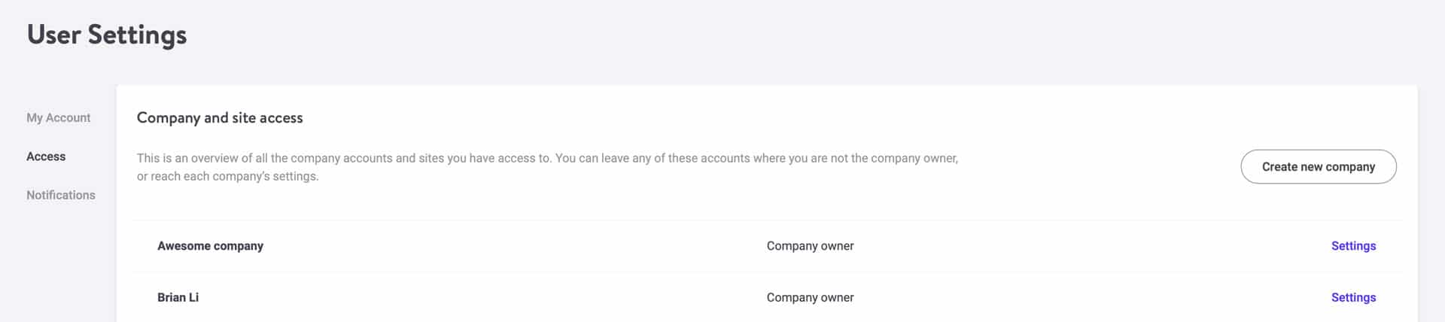Click the Company owner role beside Awesome company
Screen dimensions: 1445x322
point(810,246)
